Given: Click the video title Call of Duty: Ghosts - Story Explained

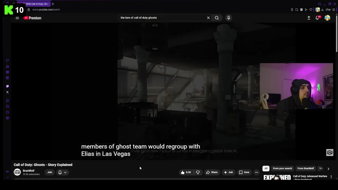Looking at the screenshot, I should pyautogui.click(x=43, y=165).
